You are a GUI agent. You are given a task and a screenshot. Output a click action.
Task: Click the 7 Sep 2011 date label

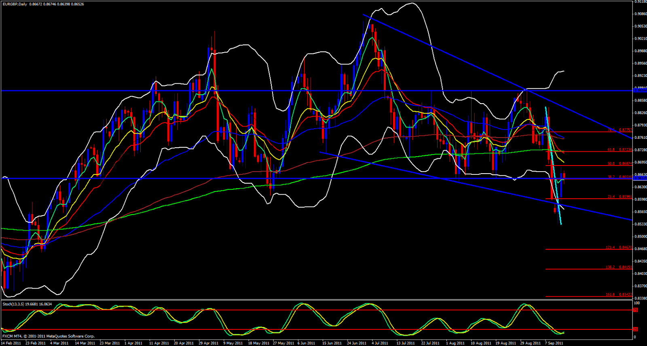tap(554, 343)
